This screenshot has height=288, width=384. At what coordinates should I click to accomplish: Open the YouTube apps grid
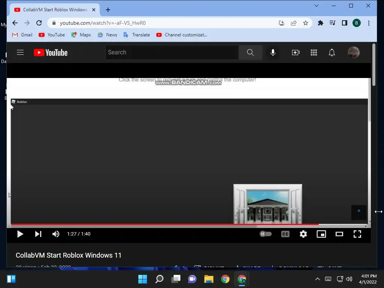pos(314,52)
